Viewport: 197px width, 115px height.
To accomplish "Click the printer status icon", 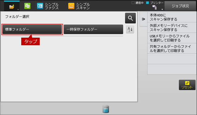I will click(155, 7).
